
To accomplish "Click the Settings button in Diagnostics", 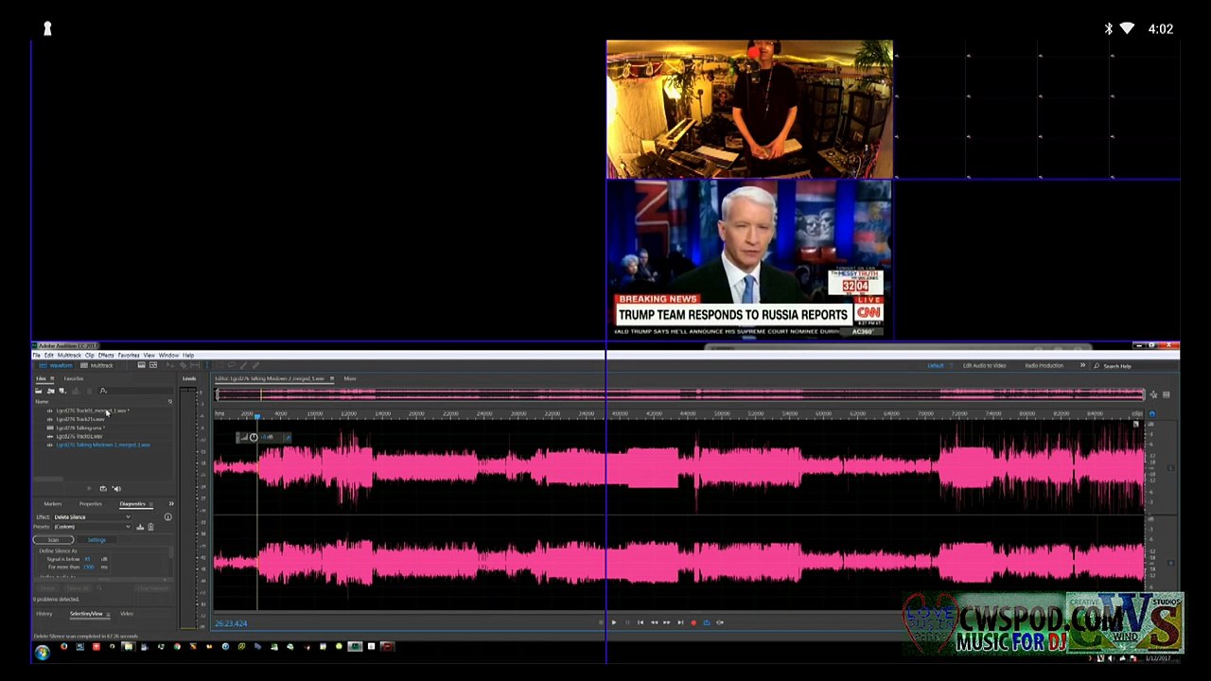I will (97, 540).
